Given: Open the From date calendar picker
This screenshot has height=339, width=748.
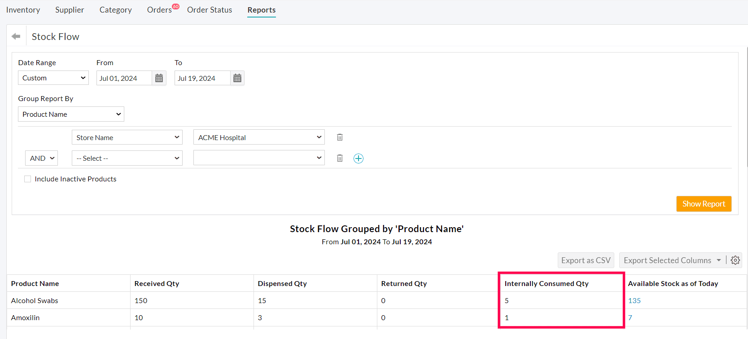Looking at the screenshot, I should click(x=159, y=78).
